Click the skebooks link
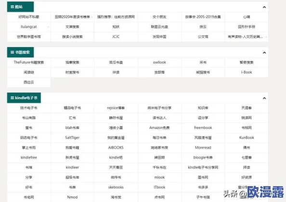This screenshot has width=286, height=202. (x=116, y=187)
